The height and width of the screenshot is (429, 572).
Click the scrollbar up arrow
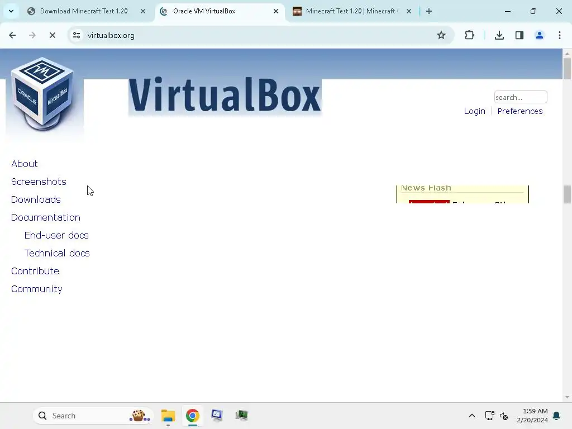(567, 53)
